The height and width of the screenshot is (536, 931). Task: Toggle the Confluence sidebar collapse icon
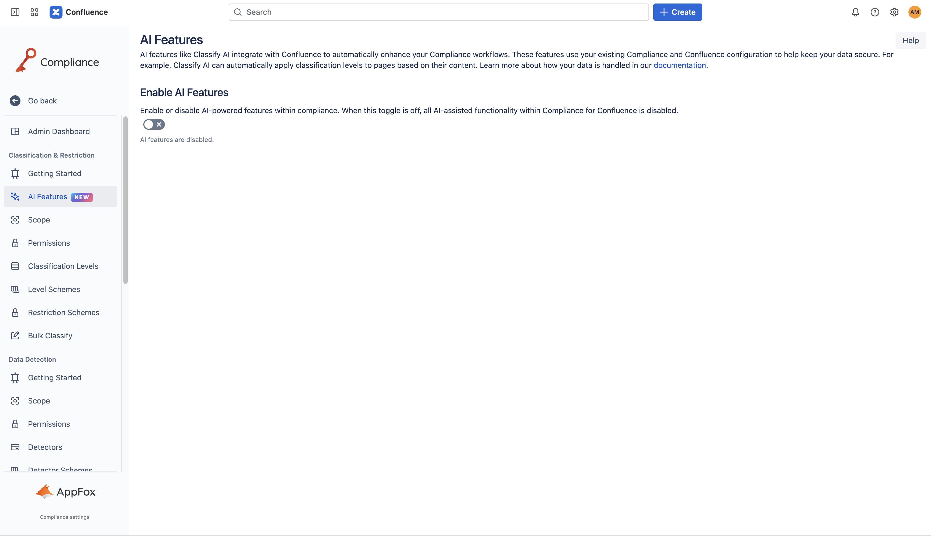[15, 12]
